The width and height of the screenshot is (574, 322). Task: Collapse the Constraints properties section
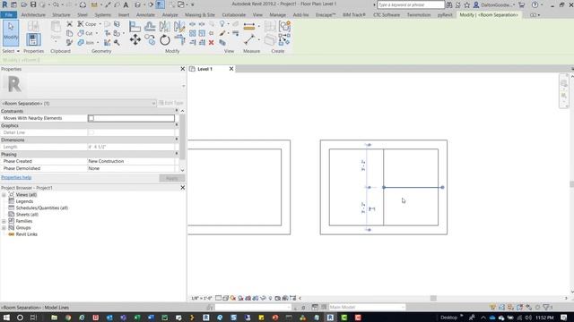177,111
